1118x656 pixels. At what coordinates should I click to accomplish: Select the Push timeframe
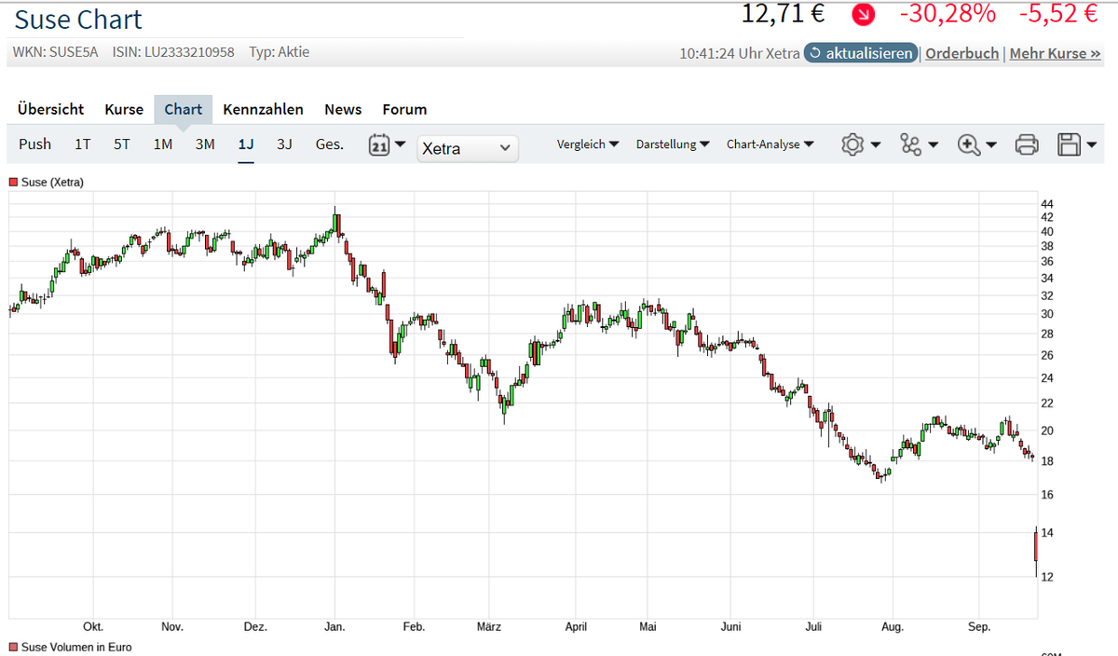click(x=35, y=143)
